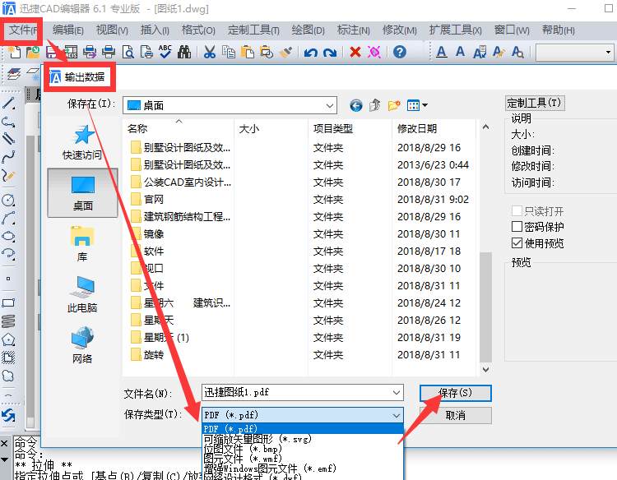Expand the 保存在 location dropdown

(x=329, y=105)
